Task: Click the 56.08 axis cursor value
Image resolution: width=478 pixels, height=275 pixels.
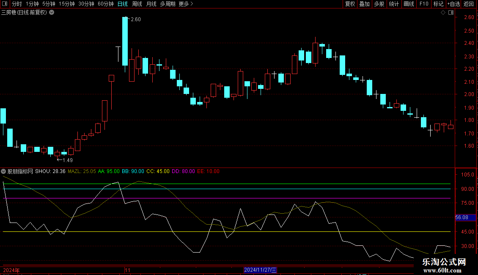Action: [465, 217]
